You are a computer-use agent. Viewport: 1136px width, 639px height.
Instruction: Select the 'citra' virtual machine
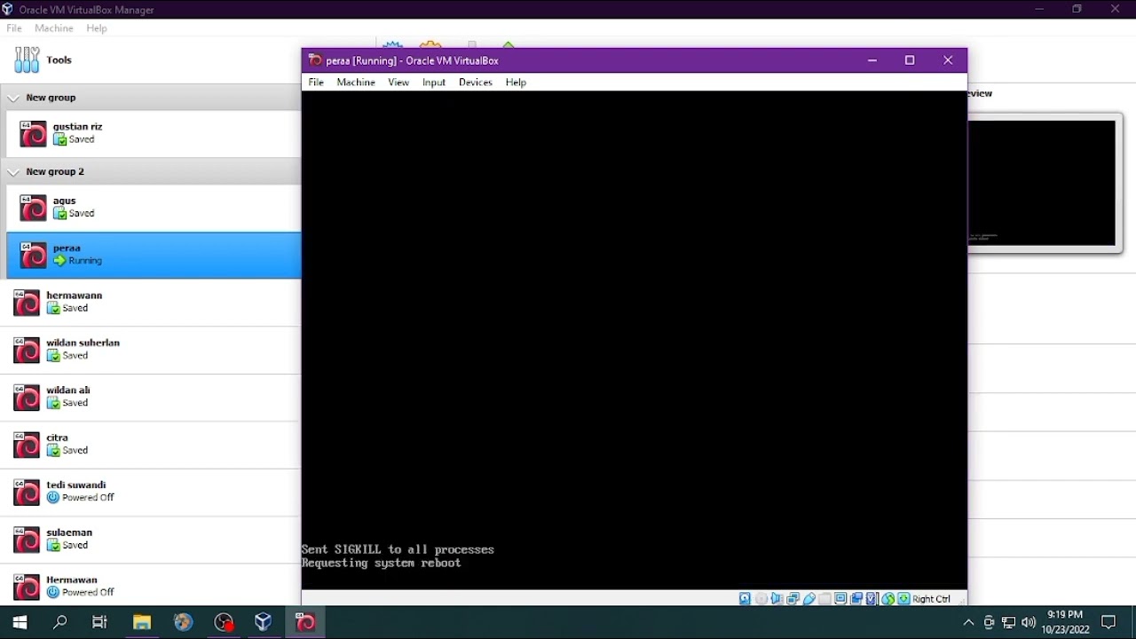coord(151,444)
